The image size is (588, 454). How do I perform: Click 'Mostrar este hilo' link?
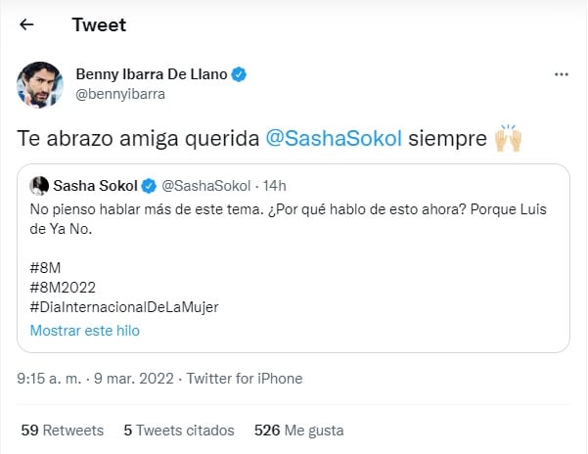click(x=84, y=331)
